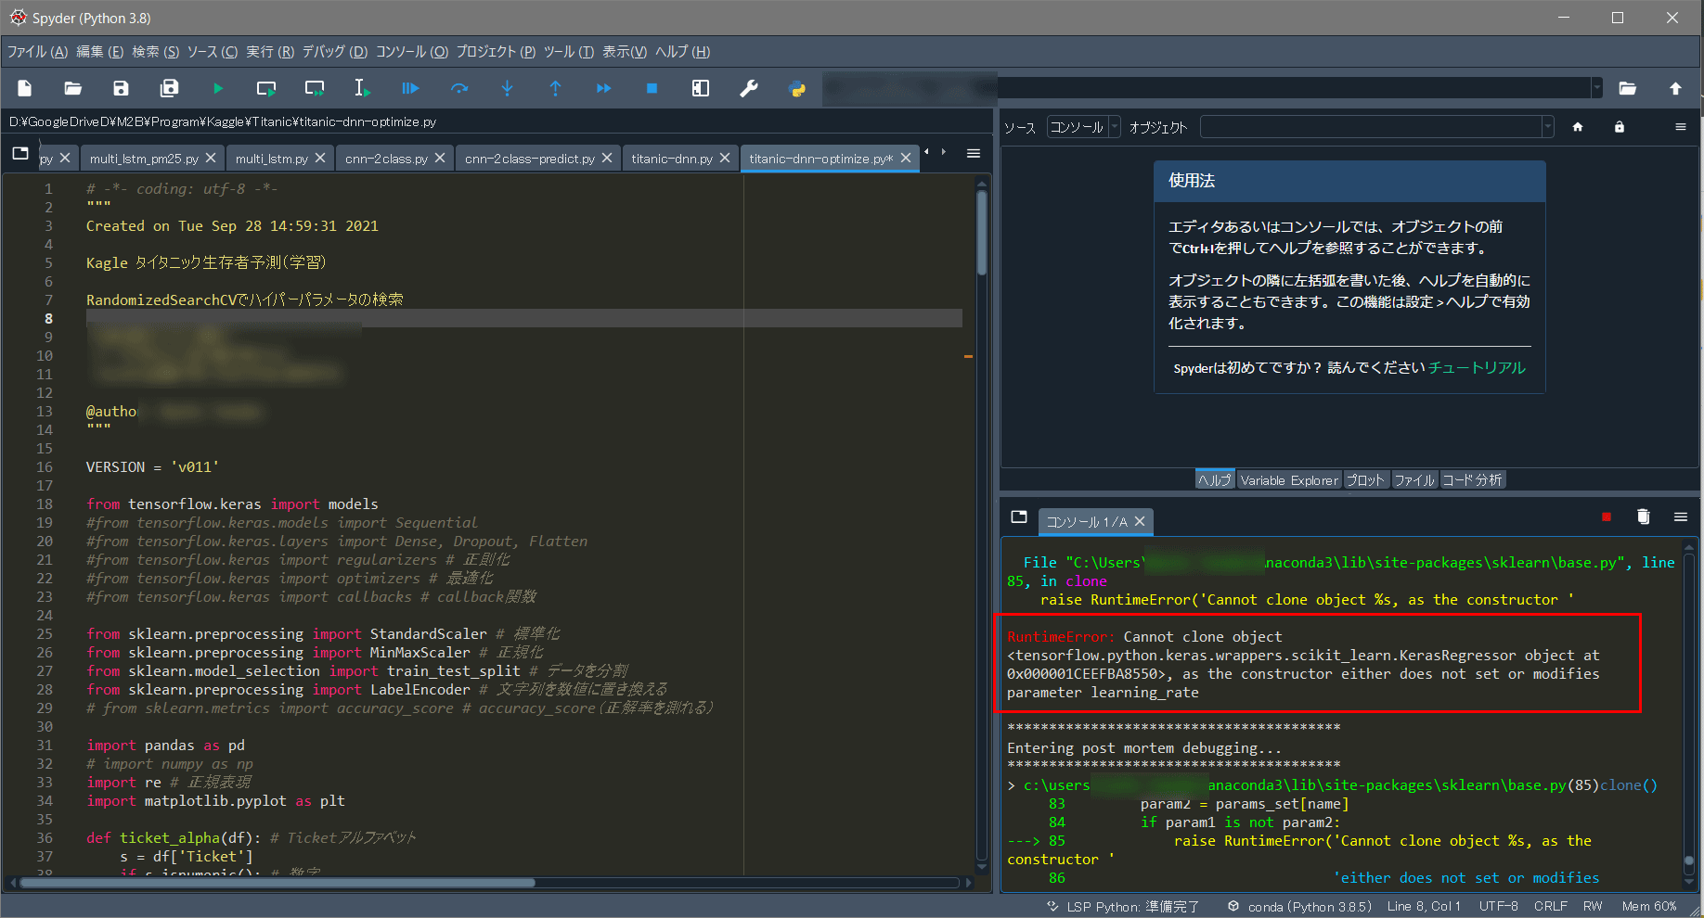1704x918 pixels.
Task: Open Preferences with the wrench icon
Action: [x=748, y=88]
